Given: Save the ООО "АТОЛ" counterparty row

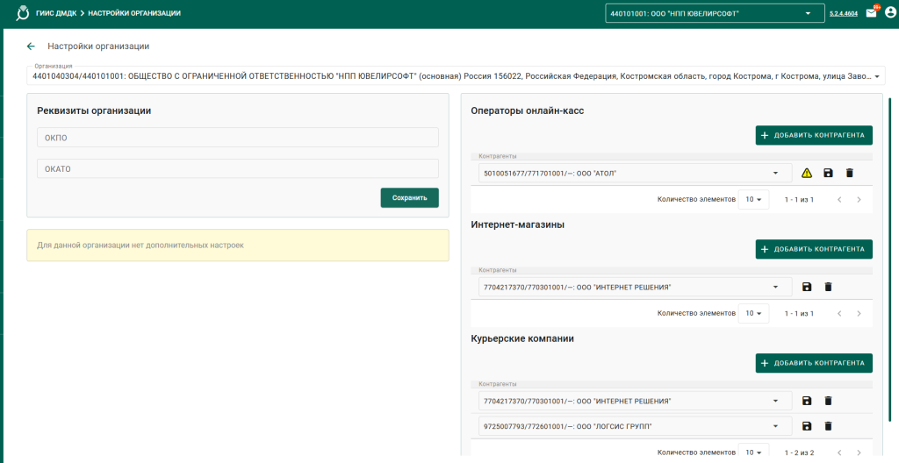Looking at the screenshot, I should coord(828,173).
